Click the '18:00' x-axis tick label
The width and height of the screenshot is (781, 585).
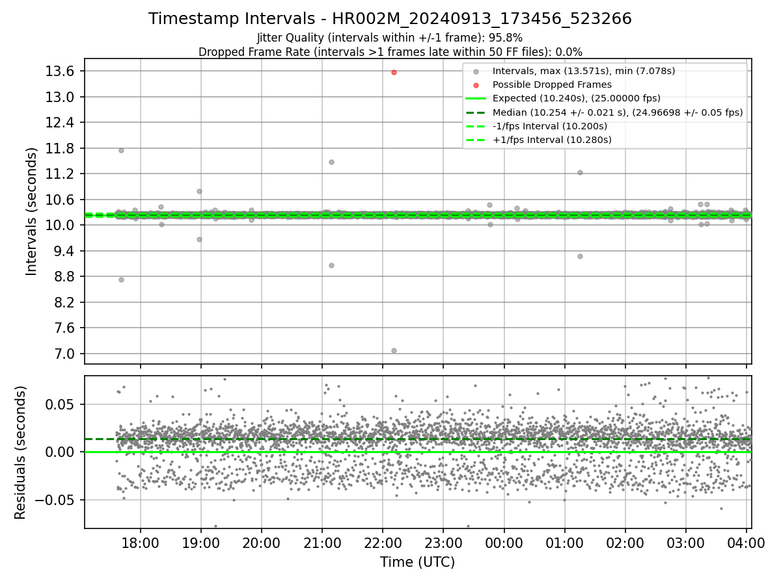click(x=140, y=543)
